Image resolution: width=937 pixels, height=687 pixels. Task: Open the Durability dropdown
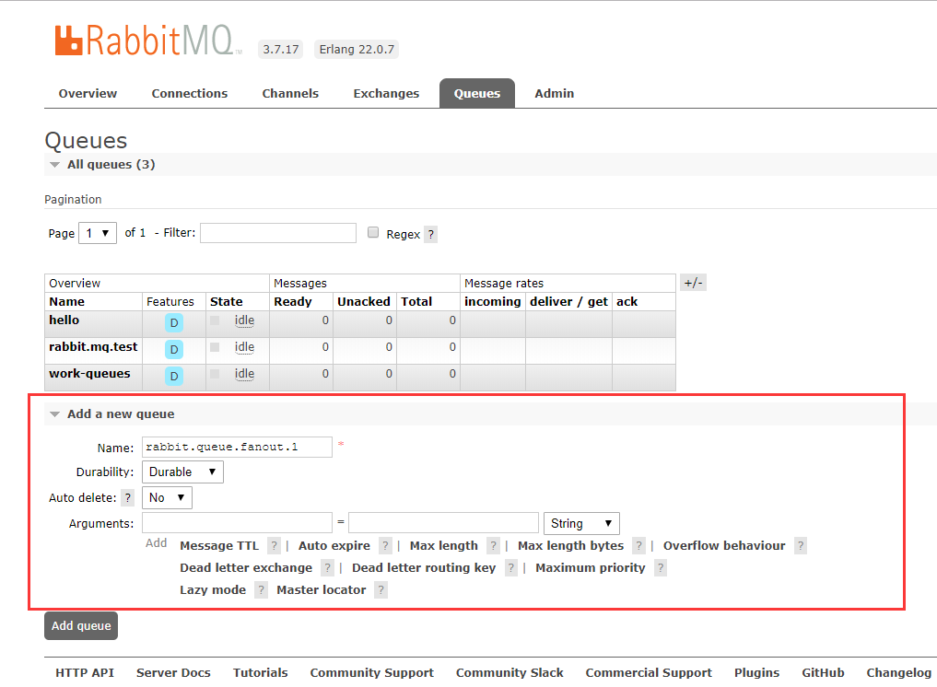pyautogui.click(x=182, y=472)
